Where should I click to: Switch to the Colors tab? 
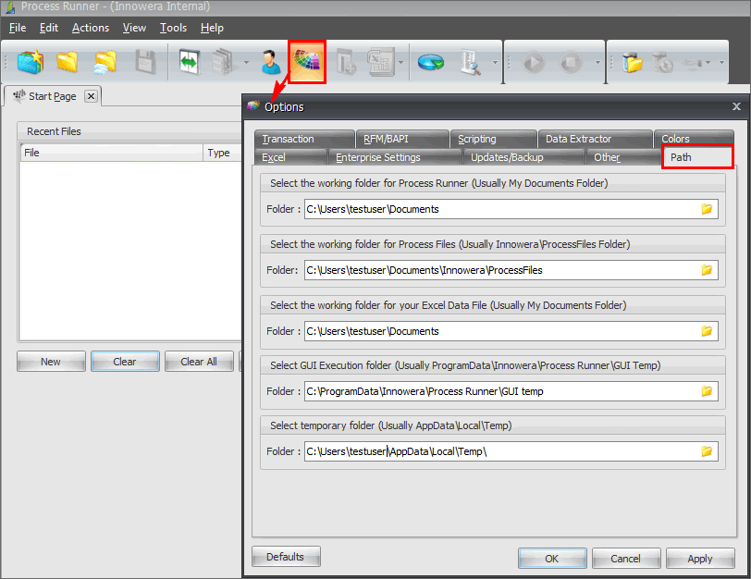675,139
